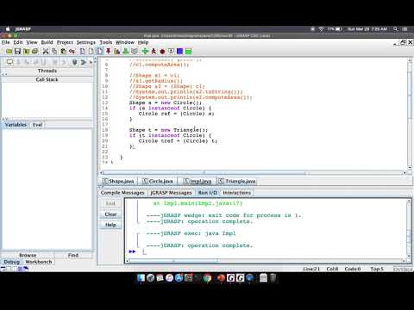
Task: Open the Tools menu
Action: [106, 42]
